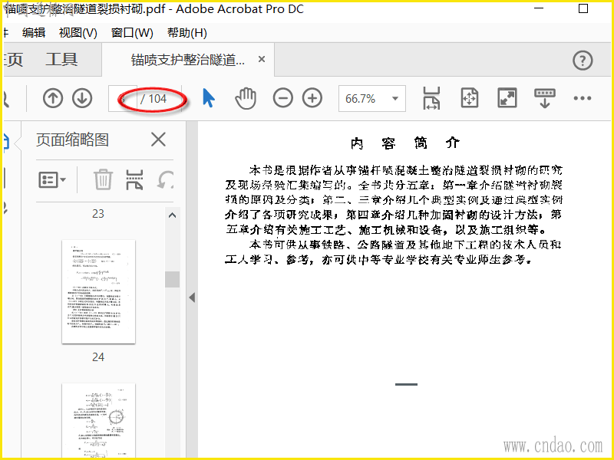
Task: Close the 锚喷支护整治隧道 document tab
Action: pyautogui.click(x=262, y=60)
